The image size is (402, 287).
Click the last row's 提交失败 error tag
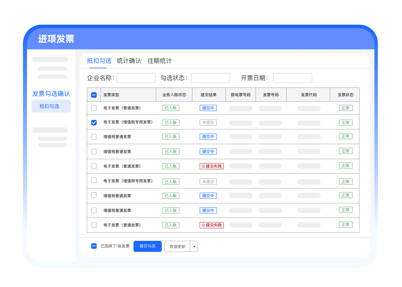[212, 225]
